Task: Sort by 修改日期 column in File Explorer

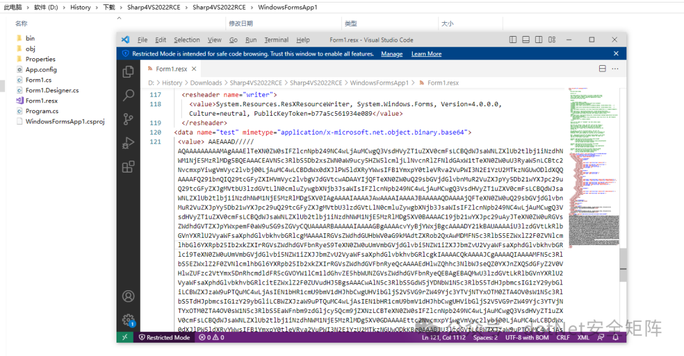Action: coord(241,23)
